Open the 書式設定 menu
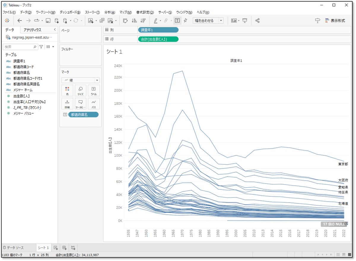This screenshot has width=356, height=261. coord(145,12)
